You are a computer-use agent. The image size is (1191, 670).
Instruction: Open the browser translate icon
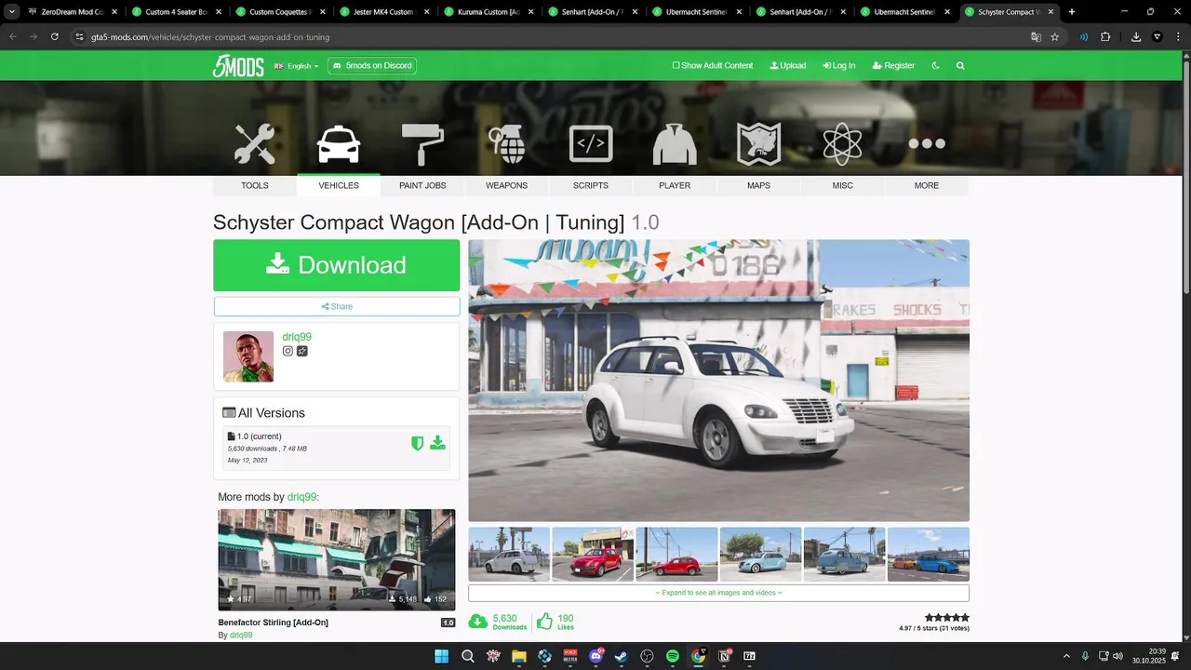pos(1036,36)
